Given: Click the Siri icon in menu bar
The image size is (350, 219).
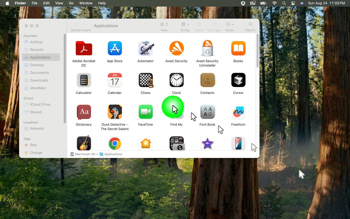Looking at the screenshot, I should [x=302, y=3].
